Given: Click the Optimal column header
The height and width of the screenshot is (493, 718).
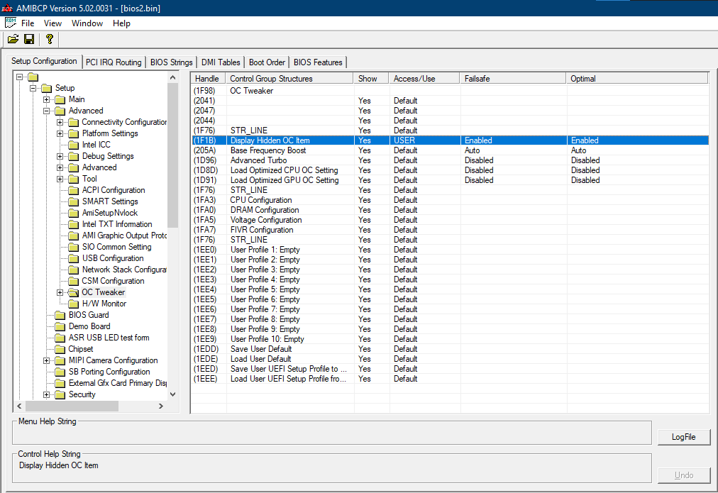Looking at the screenshot, I should [637, 78].
